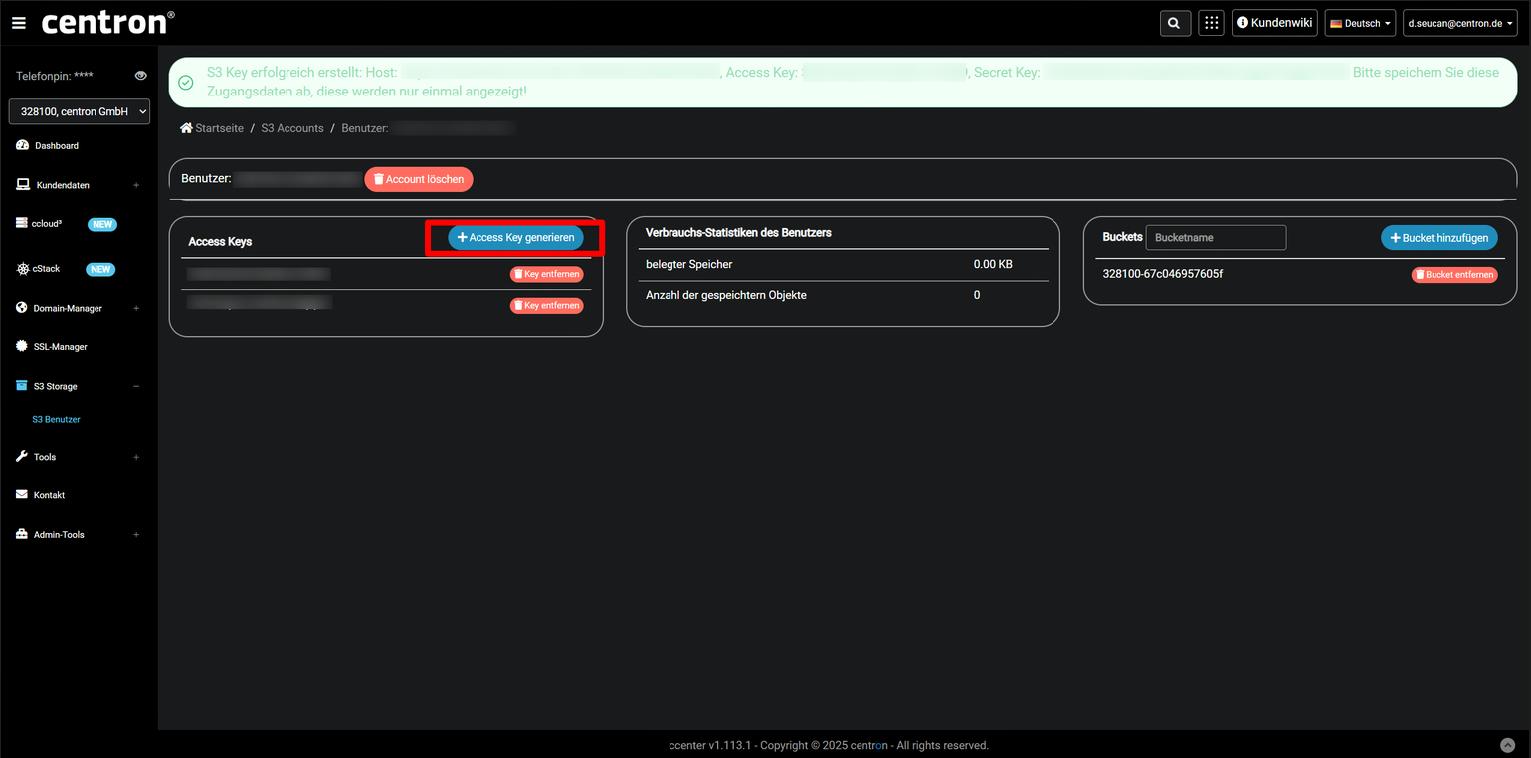Click the S3 Storage bucket icon
This screenshot has height=758, width=1531.
[x=20, y=386]
